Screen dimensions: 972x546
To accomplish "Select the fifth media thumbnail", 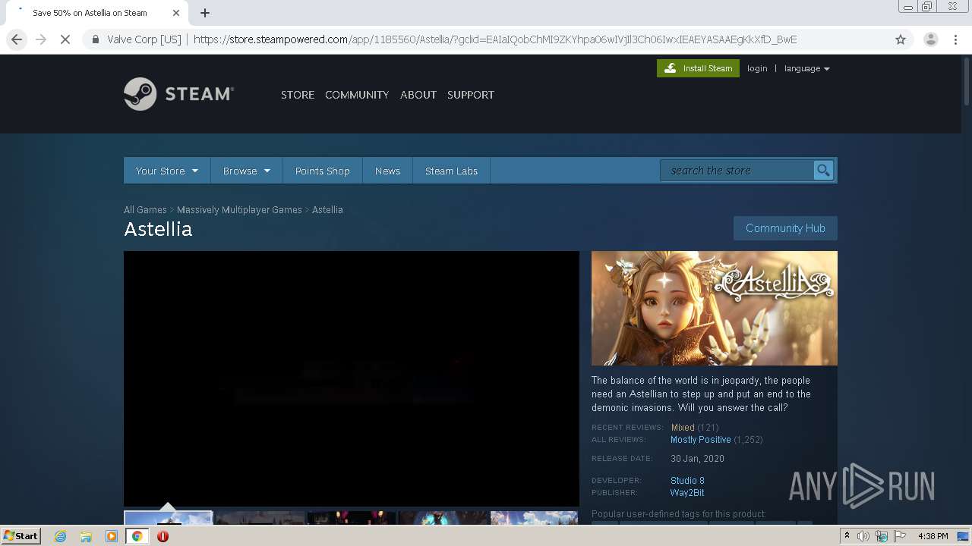I will 535,518.
